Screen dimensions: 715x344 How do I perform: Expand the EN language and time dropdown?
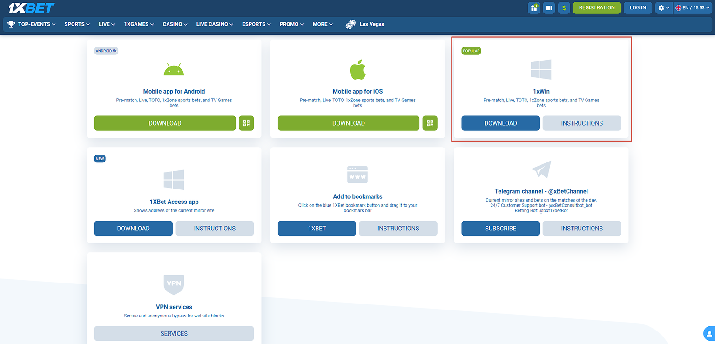pos(692,8)
